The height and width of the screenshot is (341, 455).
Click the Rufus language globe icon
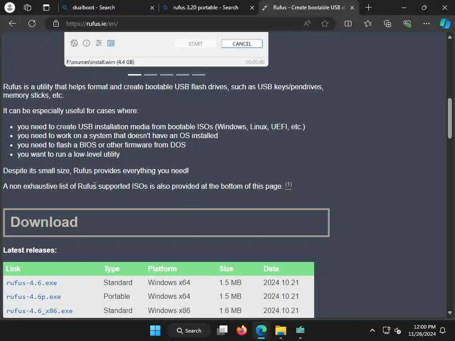[x=74, y=43]
